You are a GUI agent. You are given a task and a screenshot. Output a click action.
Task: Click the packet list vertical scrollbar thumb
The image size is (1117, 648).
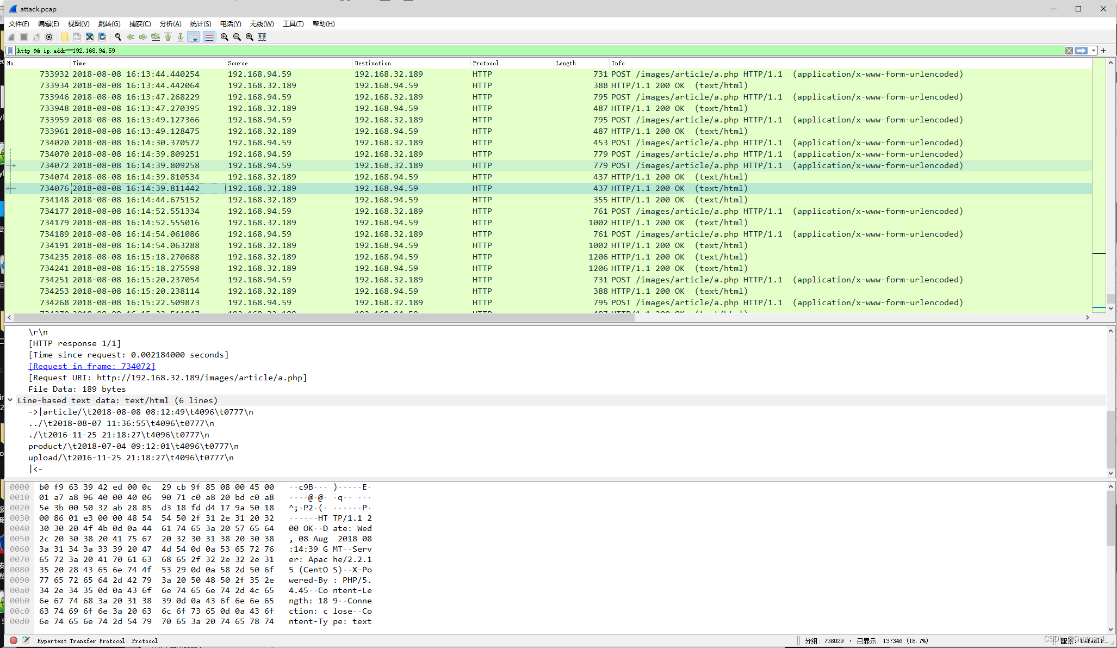[1111, 298]
